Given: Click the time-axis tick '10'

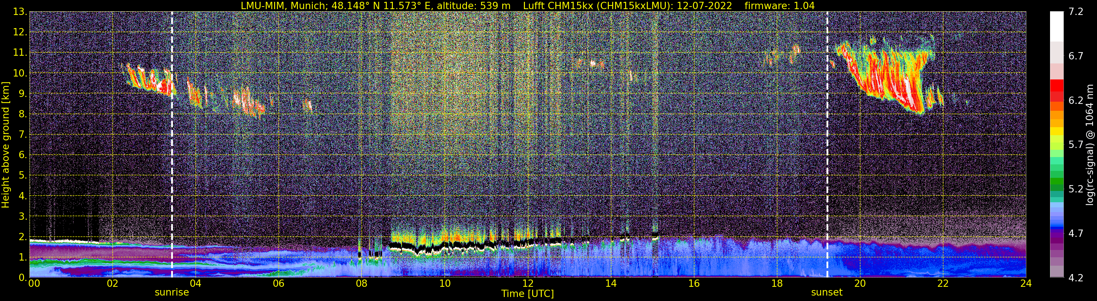Looking at the screenshot, I should point(445,284).
